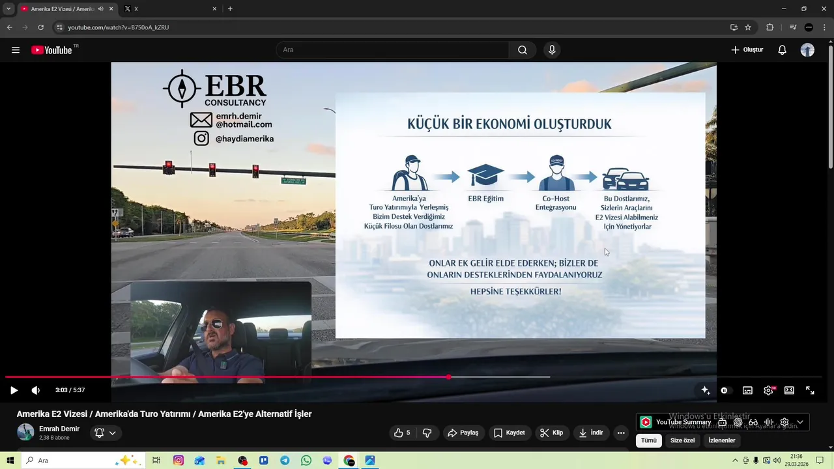Open Chrome from the taskbar

point(349,461)
